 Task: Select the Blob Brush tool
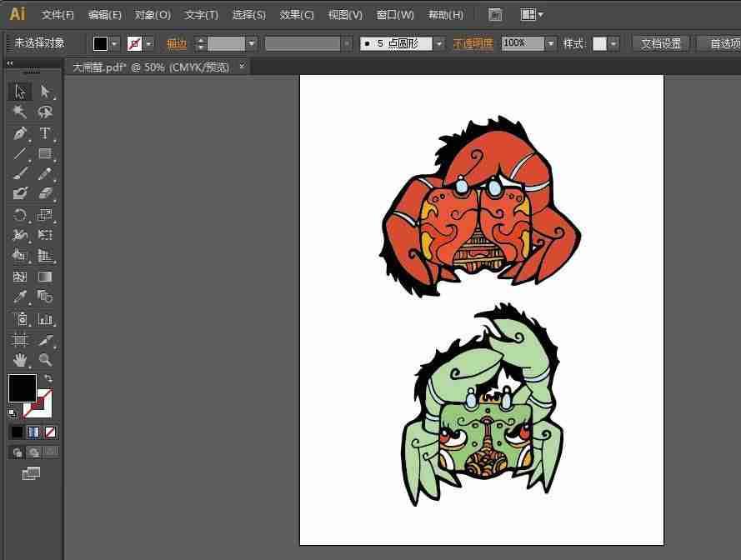tap(20, 193)
